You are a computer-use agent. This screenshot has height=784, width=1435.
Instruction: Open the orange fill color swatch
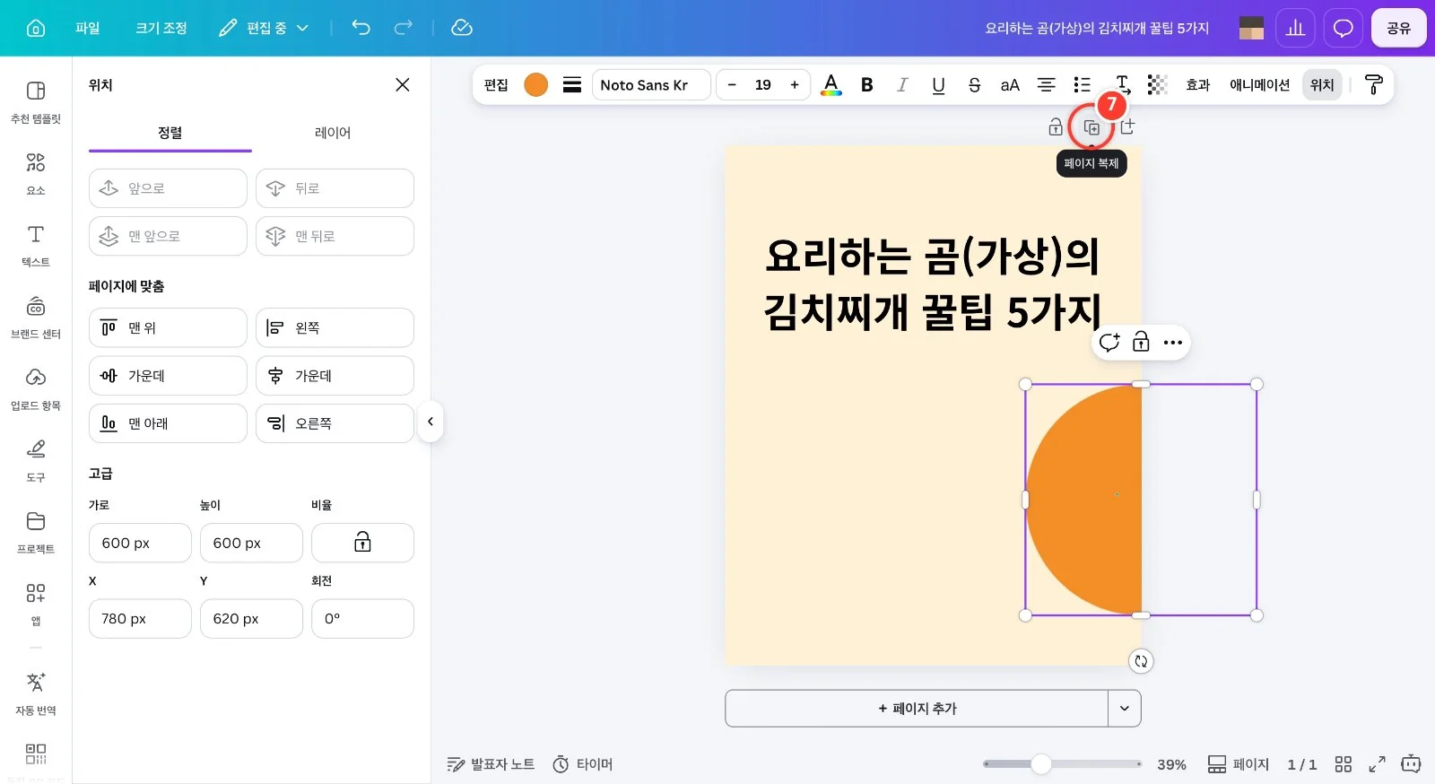point(535,84)
